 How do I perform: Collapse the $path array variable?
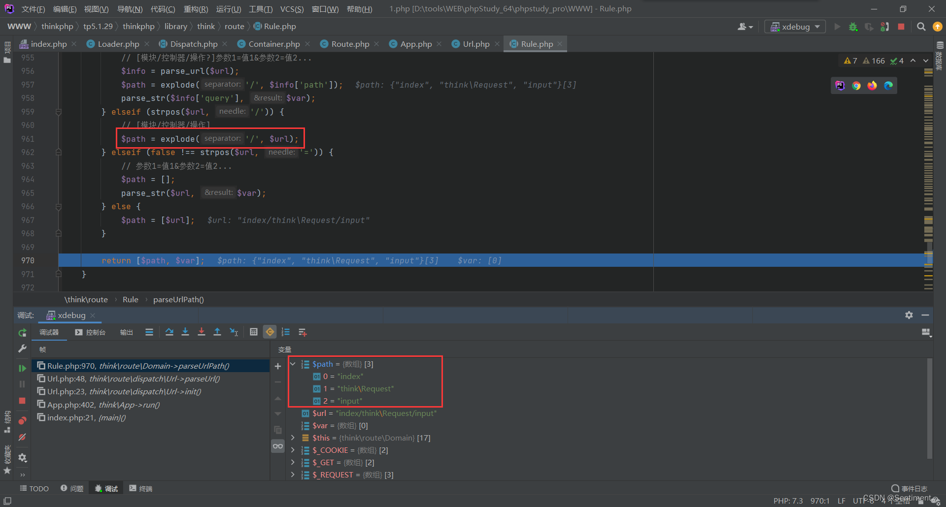coord(293,364)
